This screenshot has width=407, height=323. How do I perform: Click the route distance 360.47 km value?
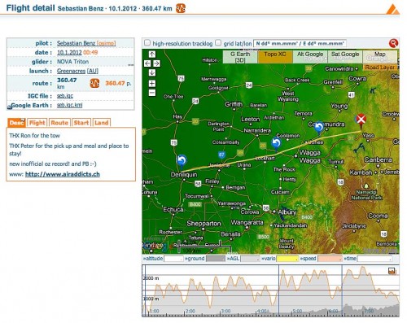(x=67, y=83)
